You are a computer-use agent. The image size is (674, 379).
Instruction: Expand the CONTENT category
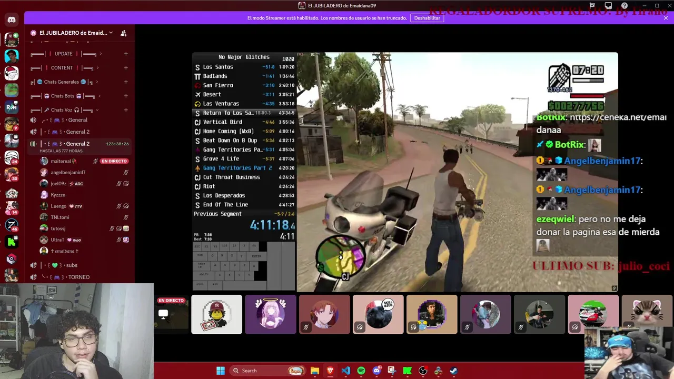tap(65, 68)
